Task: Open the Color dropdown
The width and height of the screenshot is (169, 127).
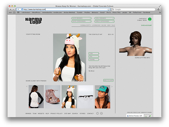Action: pos(94,54)
